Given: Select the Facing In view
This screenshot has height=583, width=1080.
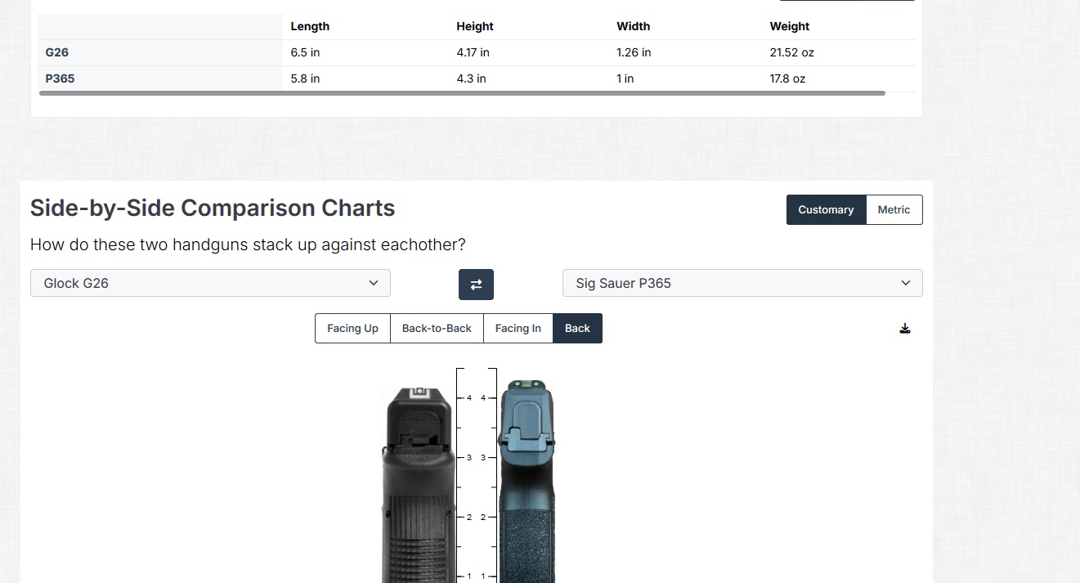Looking at the screenshot, I should [518, 328].
